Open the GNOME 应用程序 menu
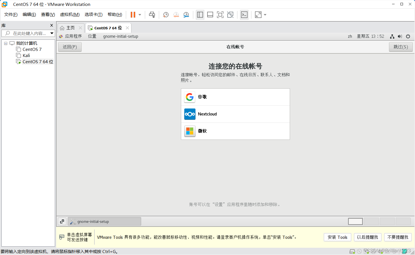The image size is (415, 255). pos(70,36)
